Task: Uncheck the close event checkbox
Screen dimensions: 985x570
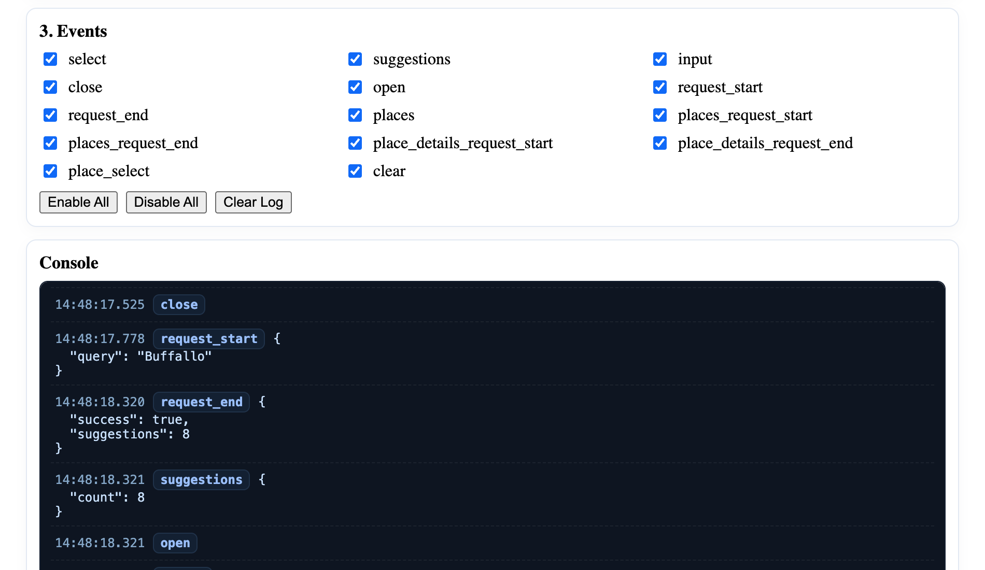Action: pyautogui.click(x=50, y=87)
